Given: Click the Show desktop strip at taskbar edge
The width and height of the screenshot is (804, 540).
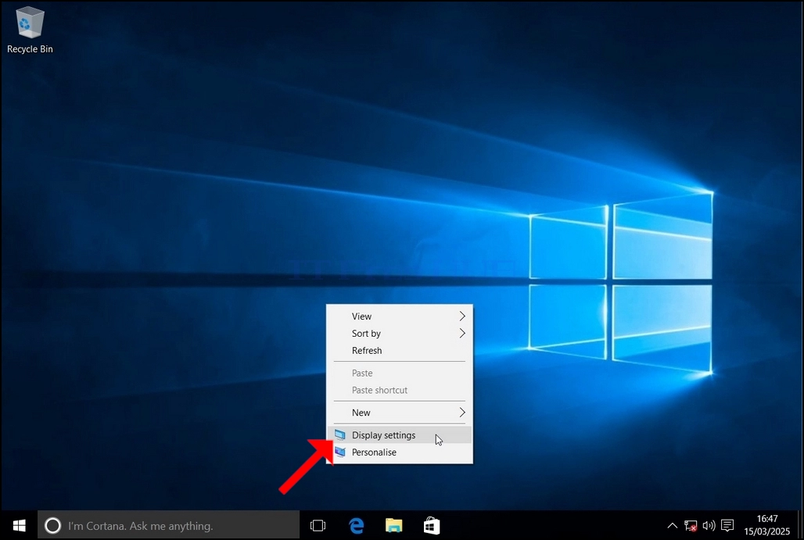Looking at the screenshot, I should 800,526.
